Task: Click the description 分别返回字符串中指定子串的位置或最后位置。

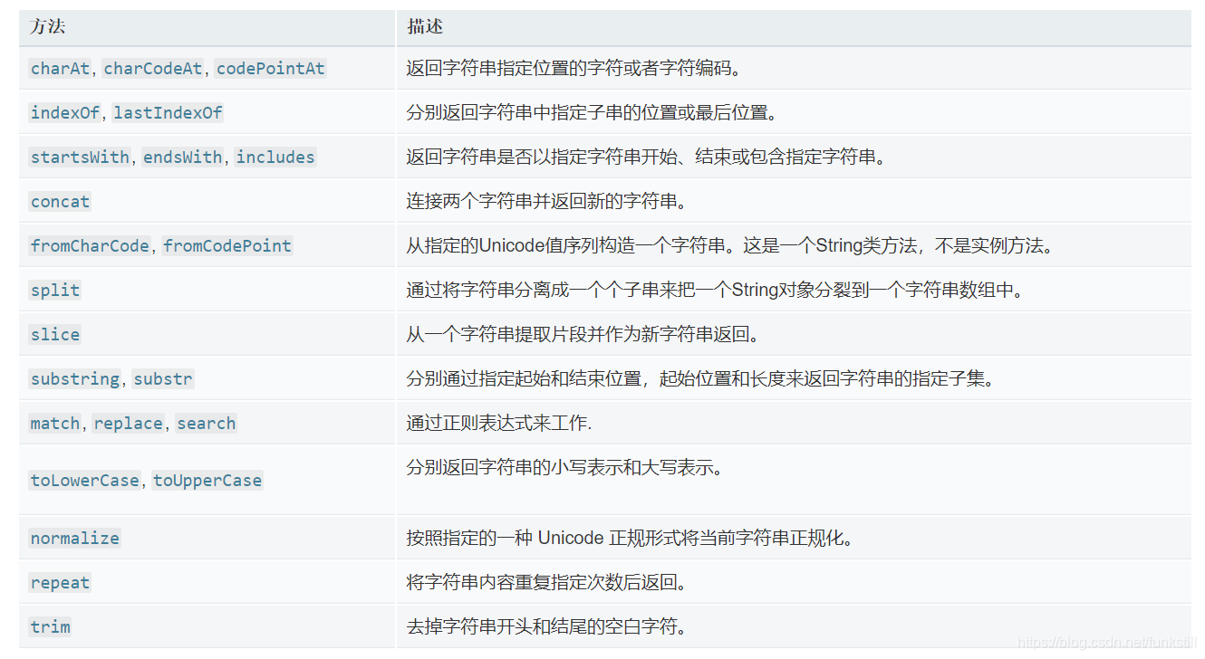Action: pos(593,113)
